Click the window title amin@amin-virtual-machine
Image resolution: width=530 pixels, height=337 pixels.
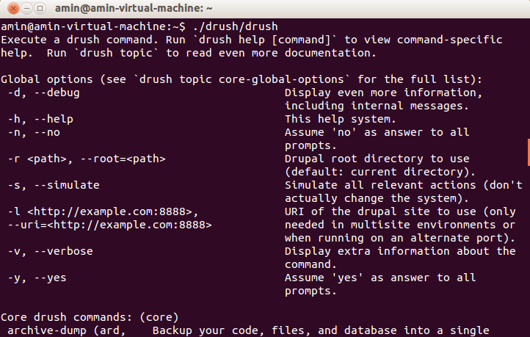click(x=134, y=9)
